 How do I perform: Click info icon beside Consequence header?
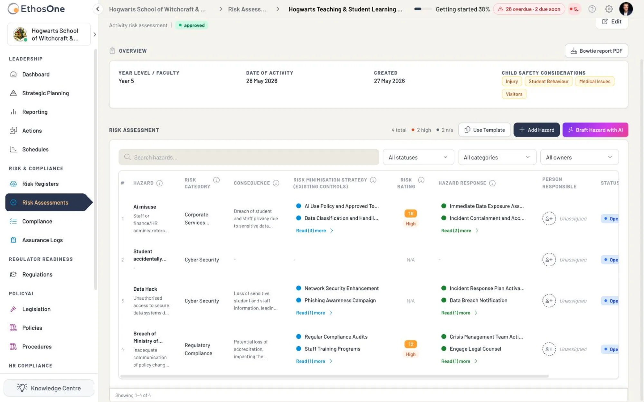point(276,183)
